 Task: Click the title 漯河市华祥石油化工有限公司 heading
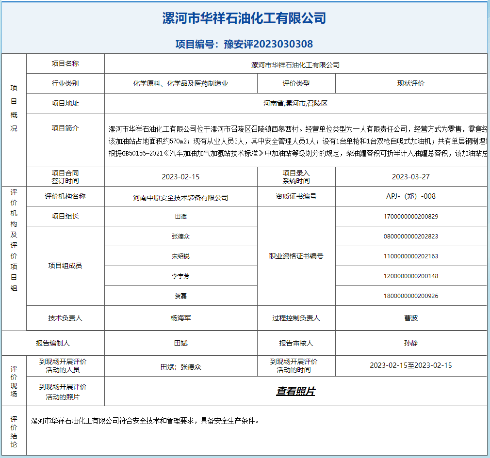pos(245,18)
